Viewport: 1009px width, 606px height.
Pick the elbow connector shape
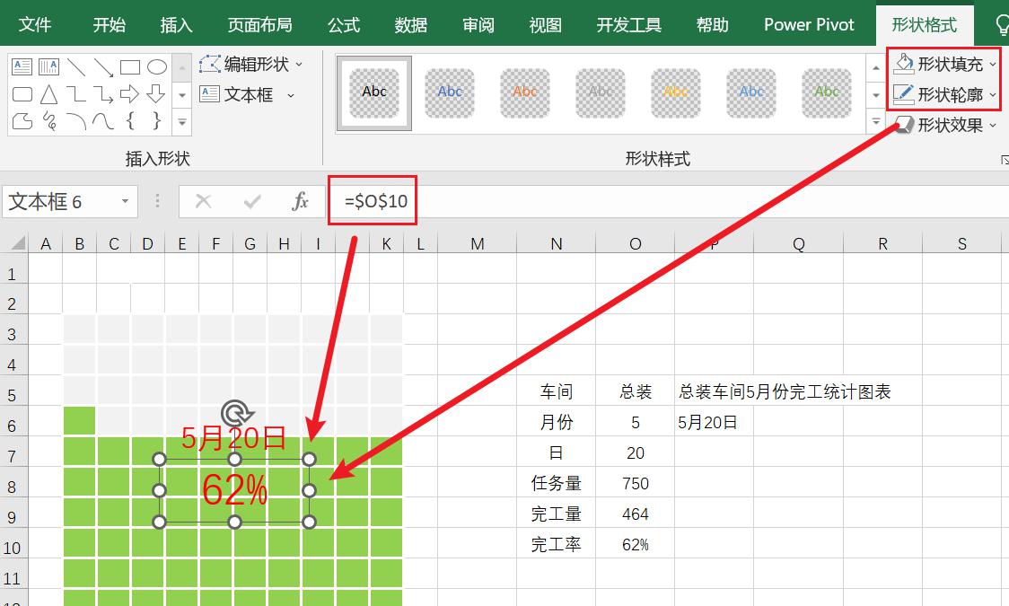(76, 94)
